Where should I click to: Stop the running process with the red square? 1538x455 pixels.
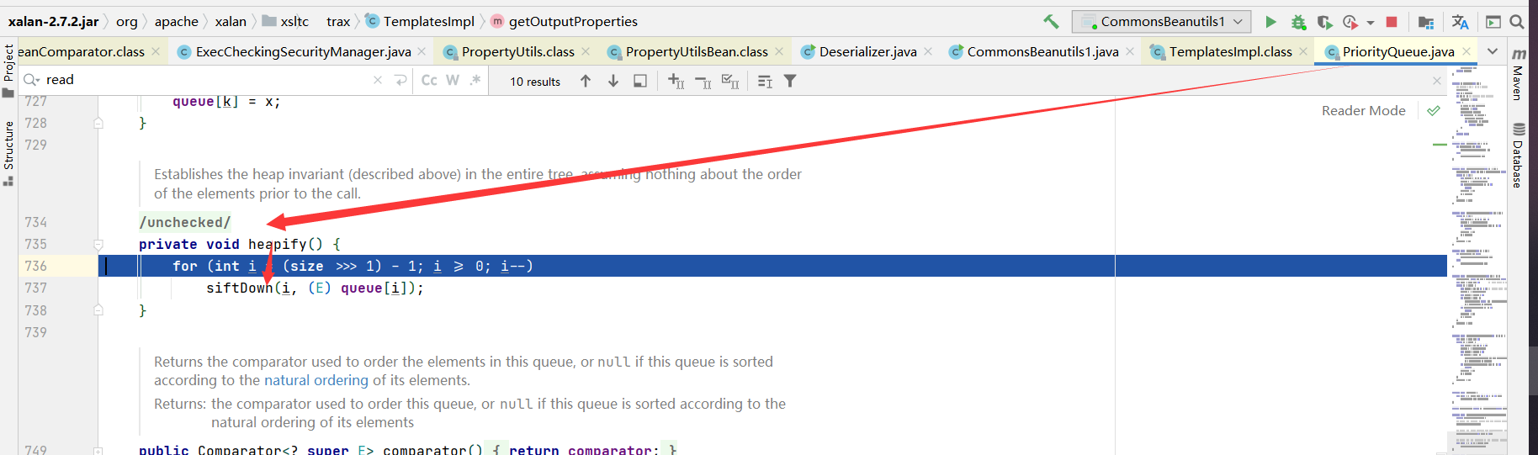[1392, 22]
